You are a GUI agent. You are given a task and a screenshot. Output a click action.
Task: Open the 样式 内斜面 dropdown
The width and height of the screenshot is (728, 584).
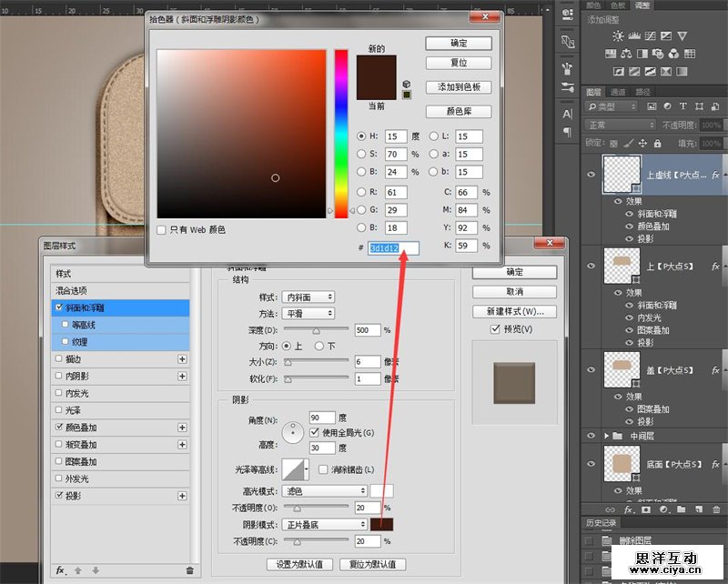(308, 297)
